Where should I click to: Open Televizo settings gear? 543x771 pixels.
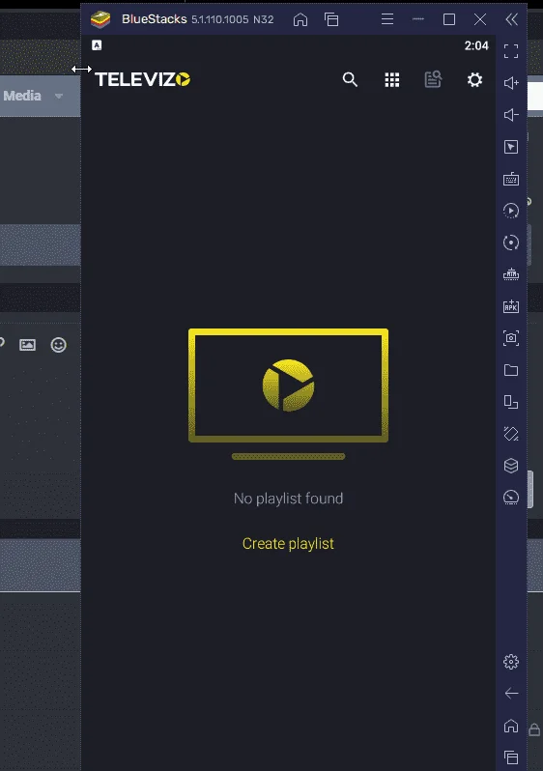[474, 79]
